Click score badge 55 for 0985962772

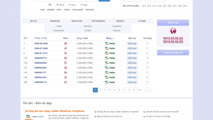(x=65, y=58)
